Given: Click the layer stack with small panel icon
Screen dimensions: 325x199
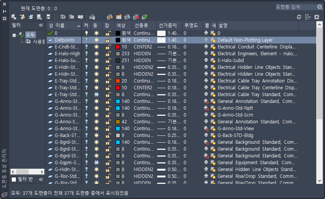Looking at the screenshot, I should pyautogui.click(x=92, y=17).
